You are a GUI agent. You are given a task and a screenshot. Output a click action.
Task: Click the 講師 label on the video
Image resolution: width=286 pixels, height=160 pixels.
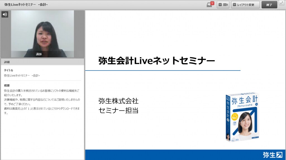[x=39, y=54]
